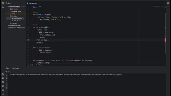
Task: Click the console down arrow icon
Action: (6, 78)
